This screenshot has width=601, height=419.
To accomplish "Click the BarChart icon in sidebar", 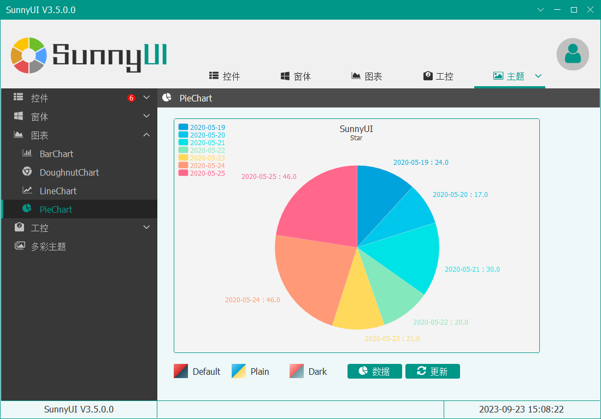I will pos(27,153).
